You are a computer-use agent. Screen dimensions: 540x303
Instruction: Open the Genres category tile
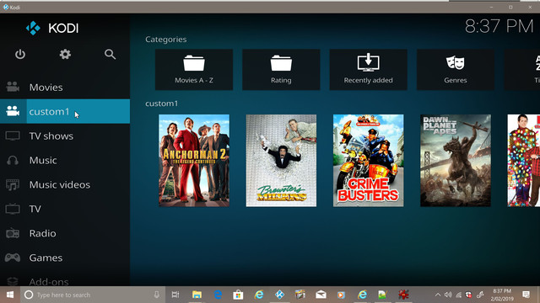[456, 70]
